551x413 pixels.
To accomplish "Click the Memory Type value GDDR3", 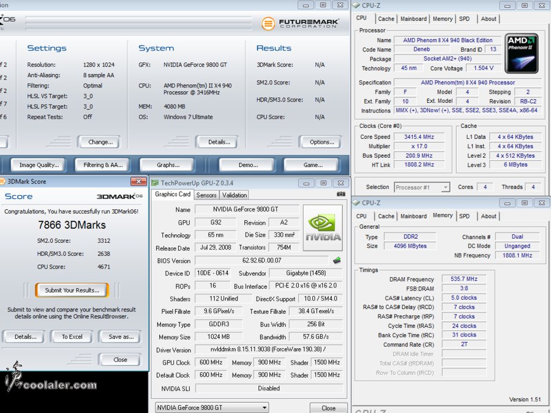I will pyautogui.click(x=219, y=324).
